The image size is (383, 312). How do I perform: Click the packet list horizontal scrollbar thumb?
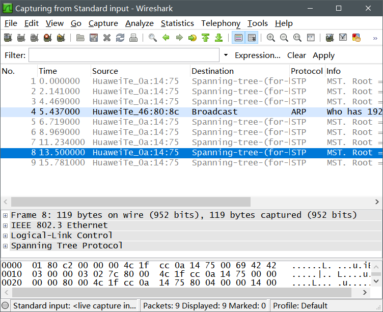coord(131,202)
